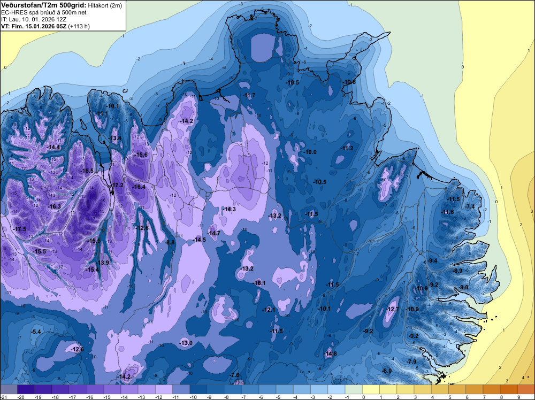Screen dimensions: 535x400
Task: Click the -16.4 temperature value
Action: click(139, 187)
